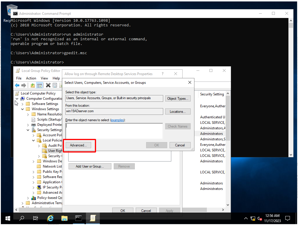Click the Scripts (Startup/Shutdown) icon
The image size is (298, 225).
pos(34,119)
